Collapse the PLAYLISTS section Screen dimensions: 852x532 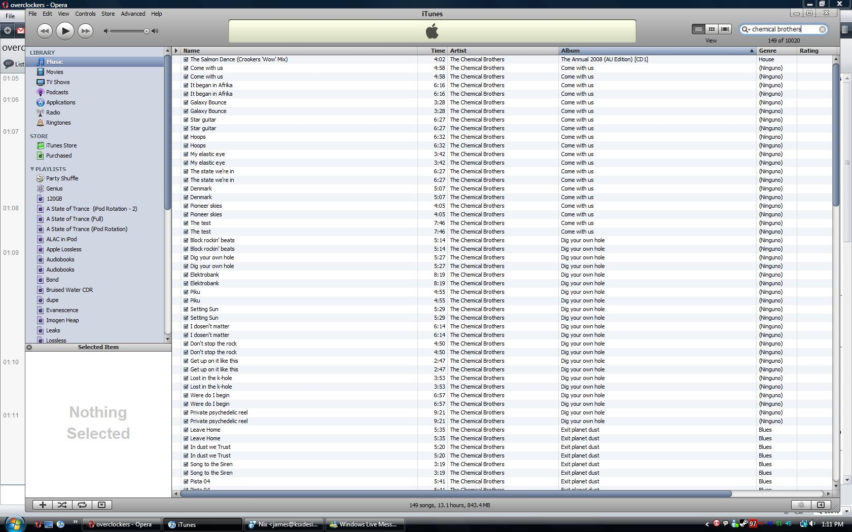[x=32, y=169]
